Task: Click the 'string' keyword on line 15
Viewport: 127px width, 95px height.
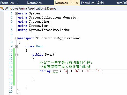Action: click(x=45, y=71)
